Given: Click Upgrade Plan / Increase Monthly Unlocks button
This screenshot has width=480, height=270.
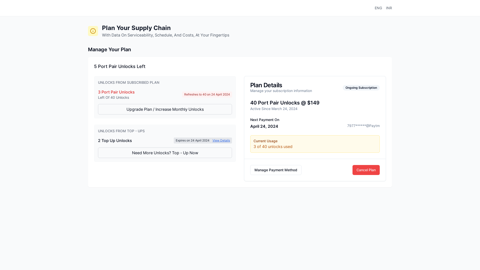Looking at the screenshot, I should click(165, 109).
